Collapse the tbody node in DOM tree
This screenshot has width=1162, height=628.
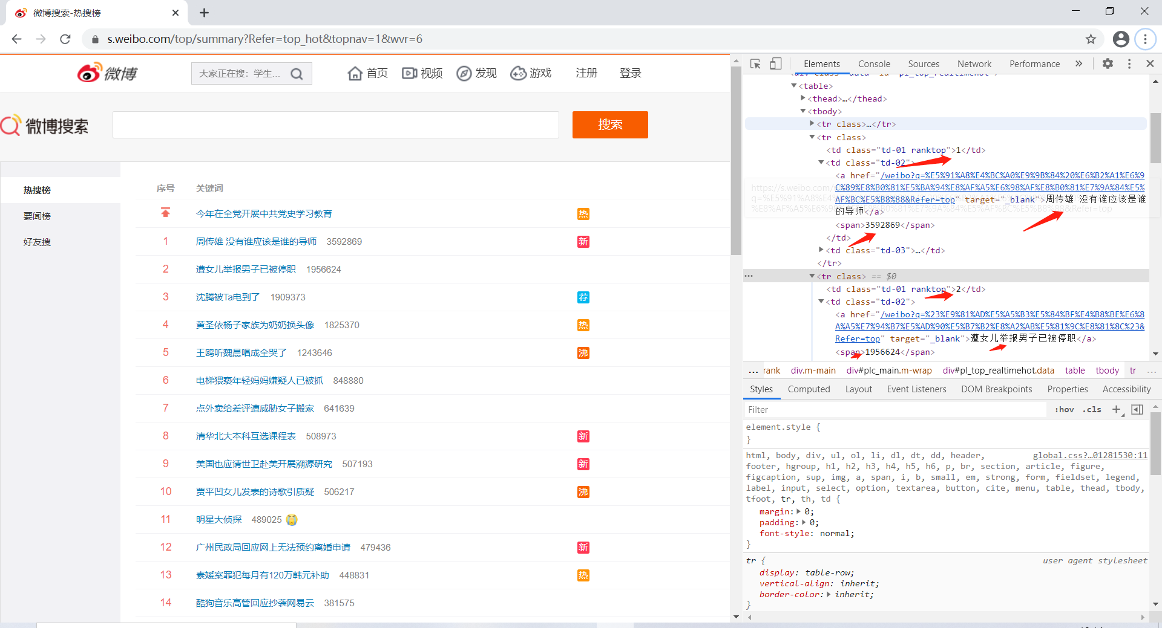(x=803, y=111)
